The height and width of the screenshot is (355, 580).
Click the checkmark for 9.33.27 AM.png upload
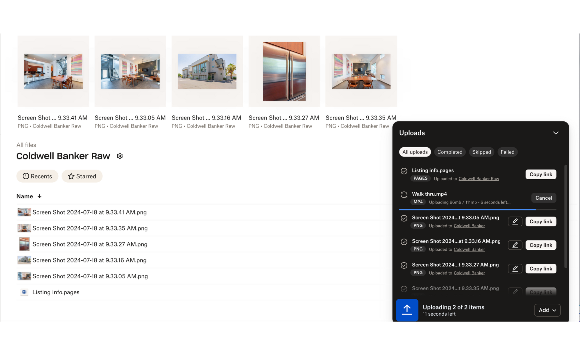(x=404, y=265)
